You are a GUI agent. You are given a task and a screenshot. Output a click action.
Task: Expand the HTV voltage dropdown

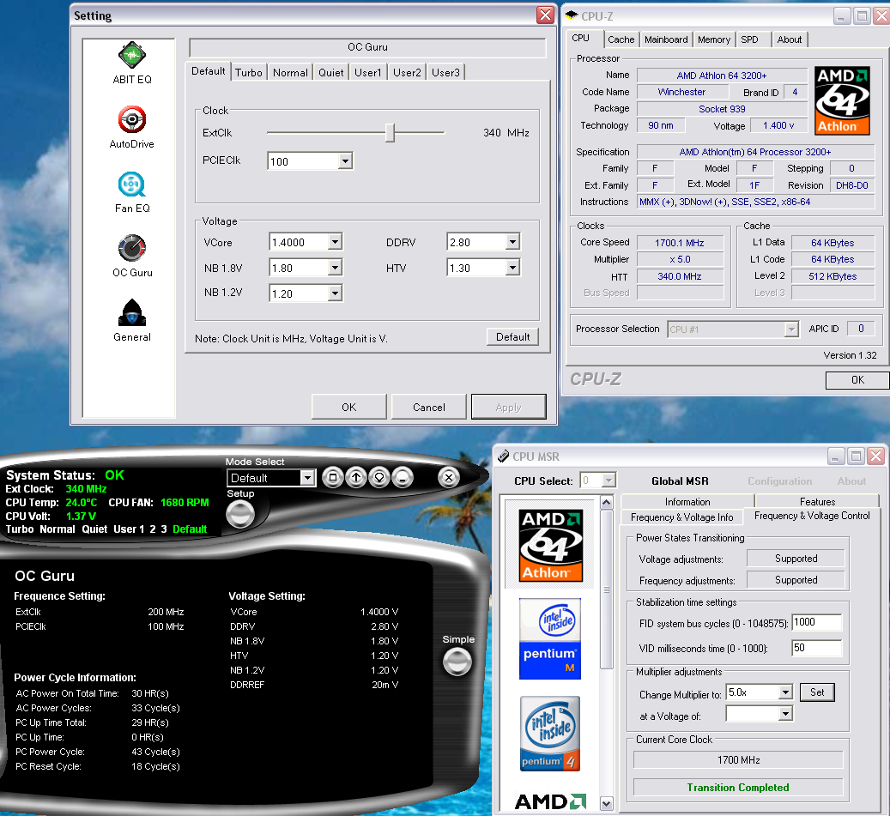[512, 268]
